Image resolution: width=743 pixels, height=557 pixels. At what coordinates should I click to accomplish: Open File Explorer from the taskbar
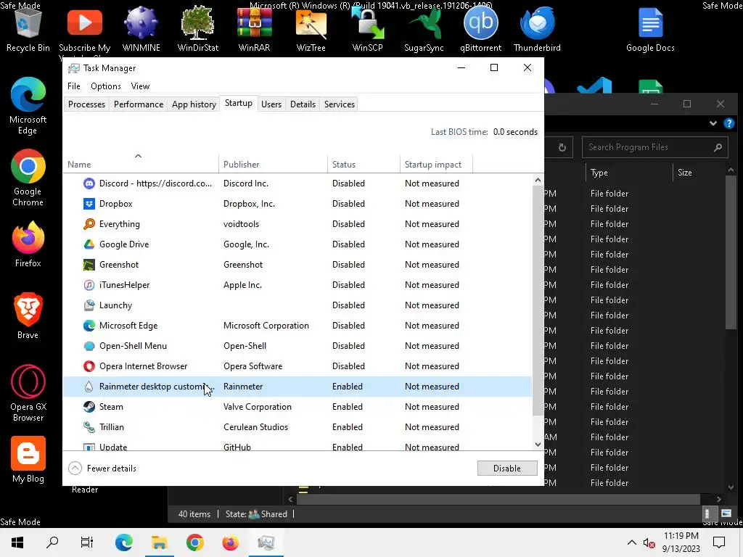tap(159, 542)
